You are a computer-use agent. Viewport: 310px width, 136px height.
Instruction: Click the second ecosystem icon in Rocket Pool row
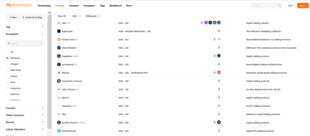(x=219, y=39)
